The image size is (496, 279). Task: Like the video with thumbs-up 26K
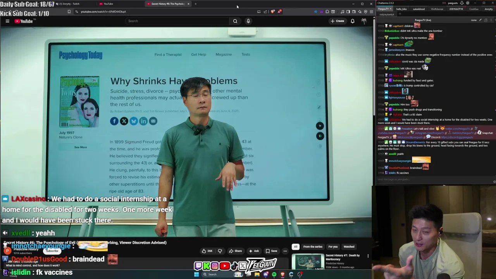207,251
